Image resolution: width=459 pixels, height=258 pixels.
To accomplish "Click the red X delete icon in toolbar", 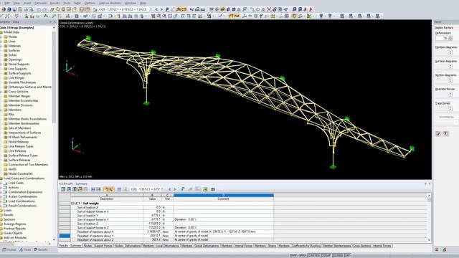I will click(x=269, y=9).
